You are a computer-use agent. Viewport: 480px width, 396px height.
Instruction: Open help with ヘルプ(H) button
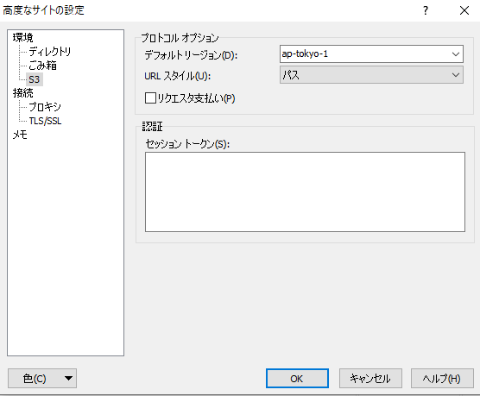point(442,379)
